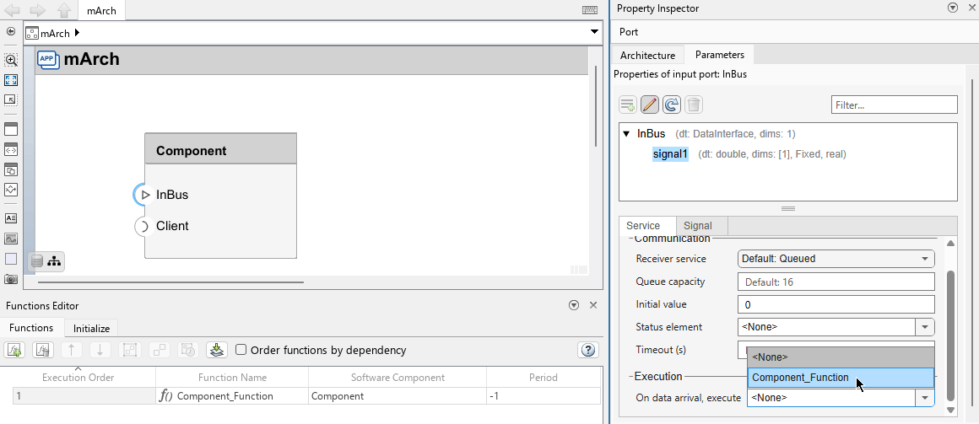The height and width of the screenshot is (424, 979).
Task: Click the variant component icon in palette
Action: coord(11,169)
